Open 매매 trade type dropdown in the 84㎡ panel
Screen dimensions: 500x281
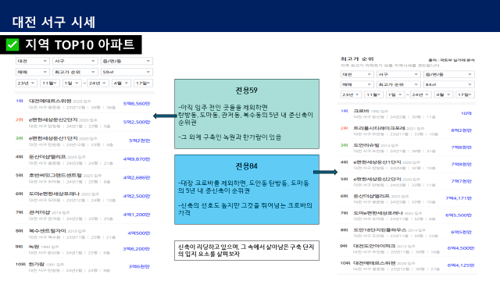click(x=357, y=84)
